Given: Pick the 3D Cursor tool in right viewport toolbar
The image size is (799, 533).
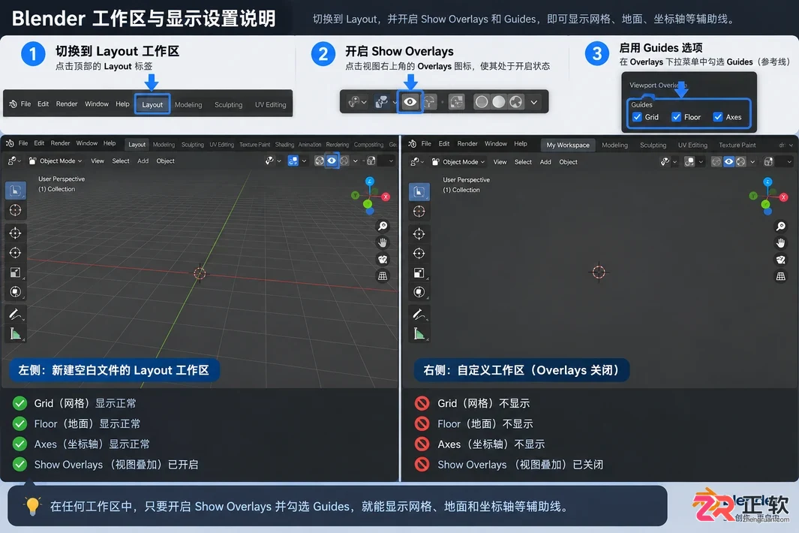Looking at the screenshot, I should (x=419, y=211).
